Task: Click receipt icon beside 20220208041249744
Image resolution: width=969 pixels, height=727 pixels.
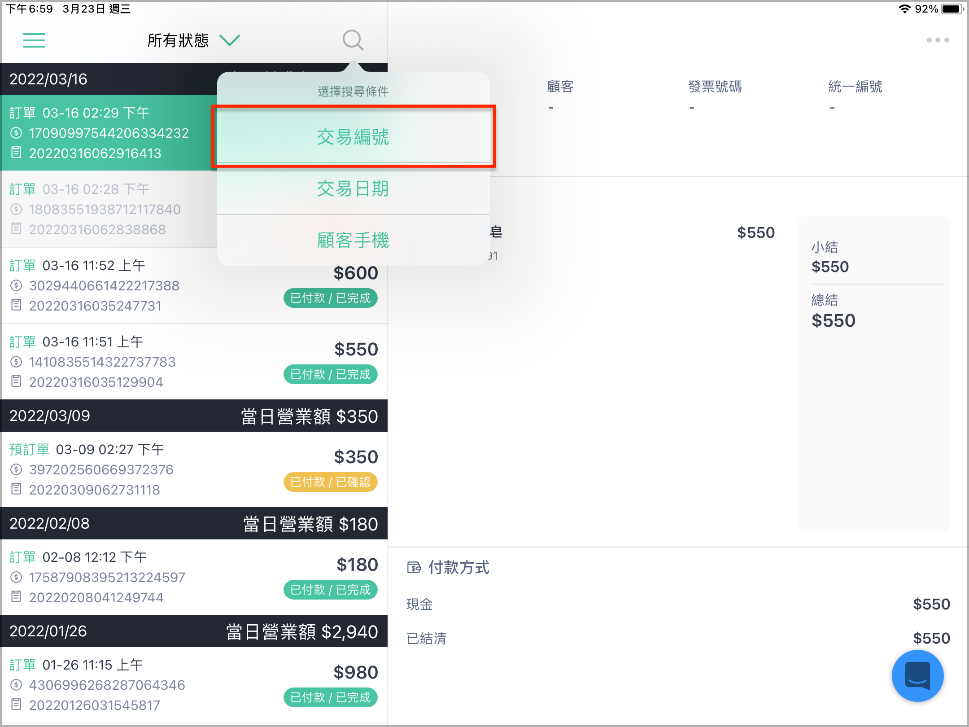Action: coord(16,597)
